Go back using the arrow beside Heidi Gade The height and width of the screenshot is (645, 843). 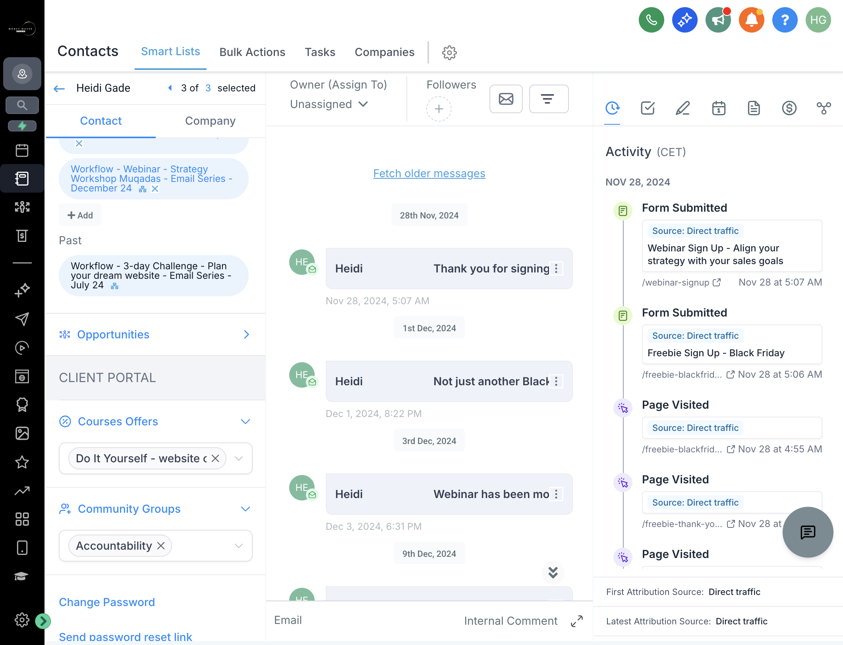pos(59,88)
